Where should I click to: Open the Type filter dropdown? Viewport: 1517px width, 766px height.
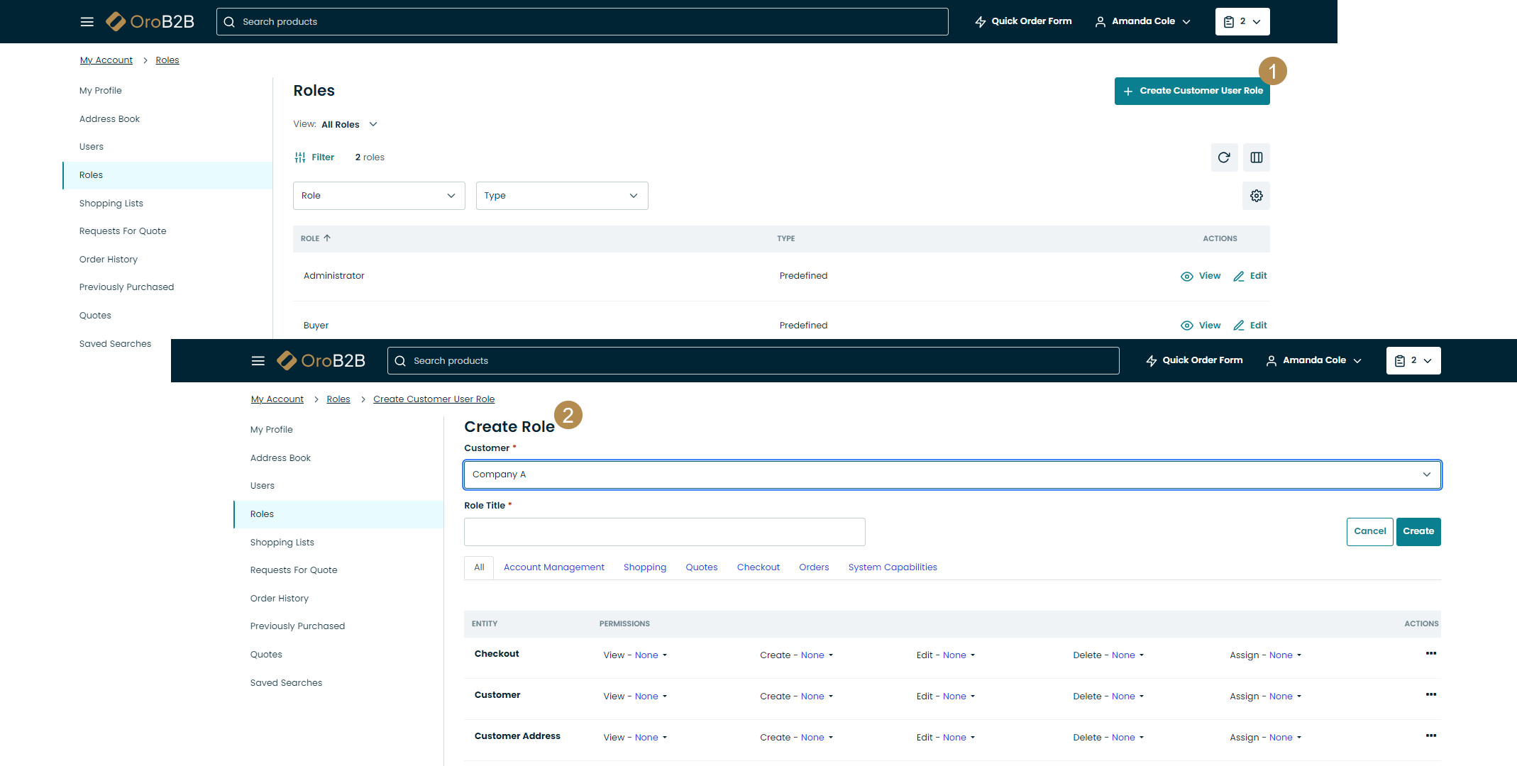[561, 196]
